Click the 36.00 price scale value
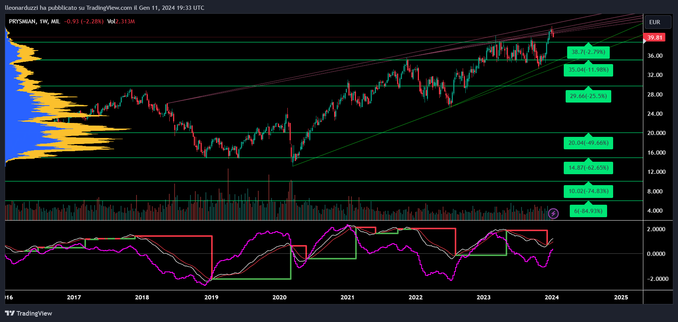The width and height of the screenshot is (678, 322). 655,55
